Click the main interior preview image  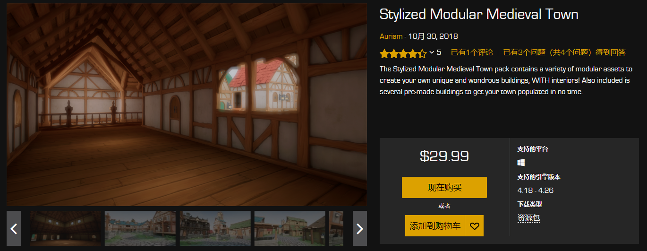click(x=187, y=105)
